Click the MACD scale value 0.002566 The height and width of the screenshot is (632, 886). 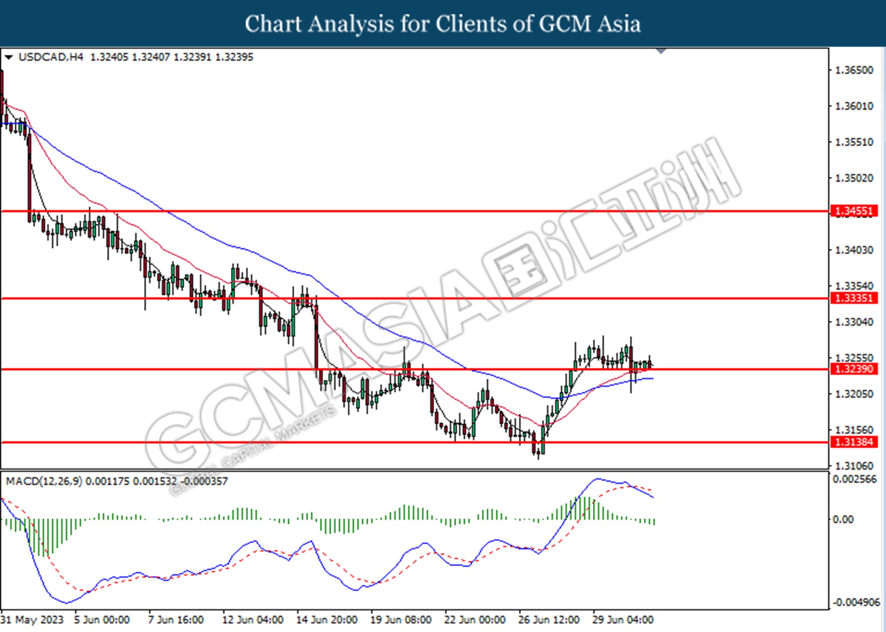pos(855,479)
